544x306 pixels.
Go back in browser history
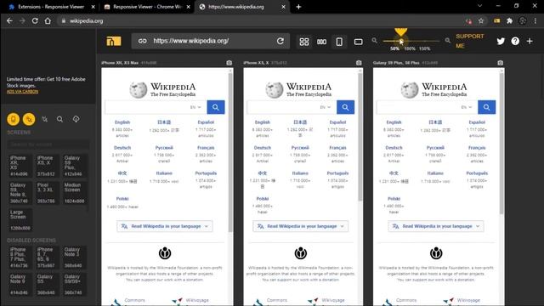click(9, 20)
